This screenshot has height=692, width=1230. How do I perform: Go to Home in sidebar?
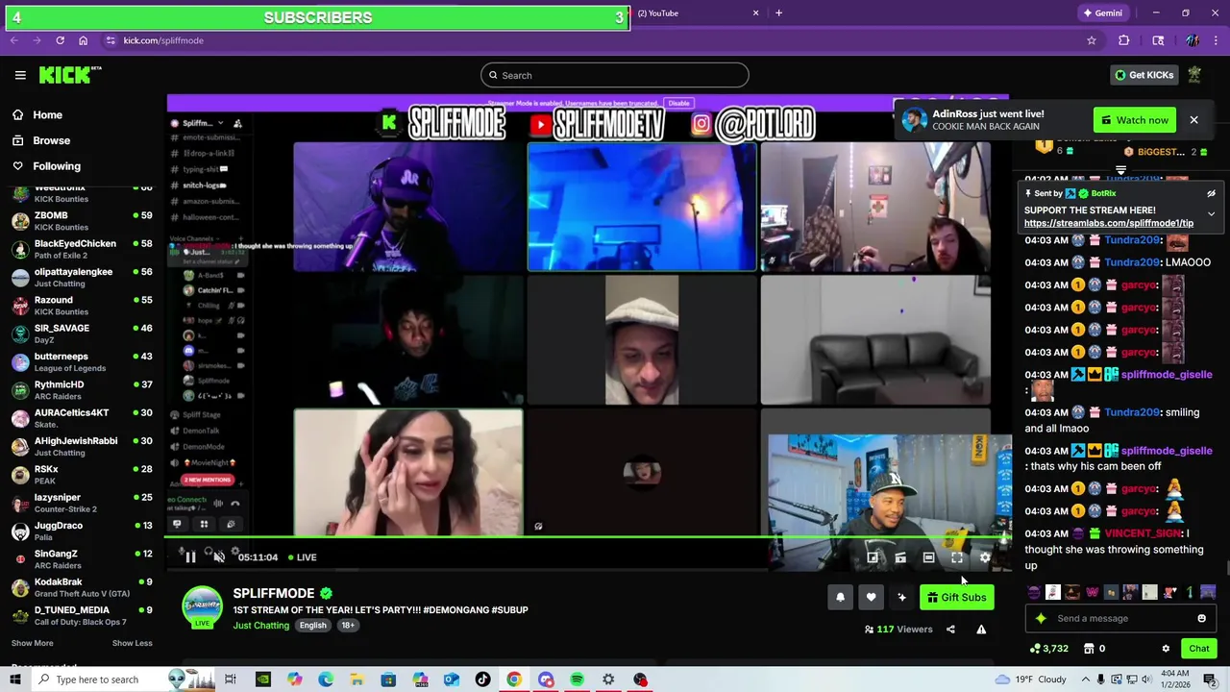click(x=47, y=114)
